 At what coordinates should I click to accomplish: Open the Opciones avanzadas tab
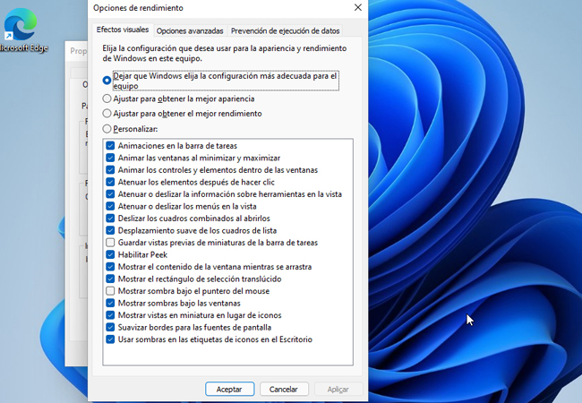(x=190, y=30)
